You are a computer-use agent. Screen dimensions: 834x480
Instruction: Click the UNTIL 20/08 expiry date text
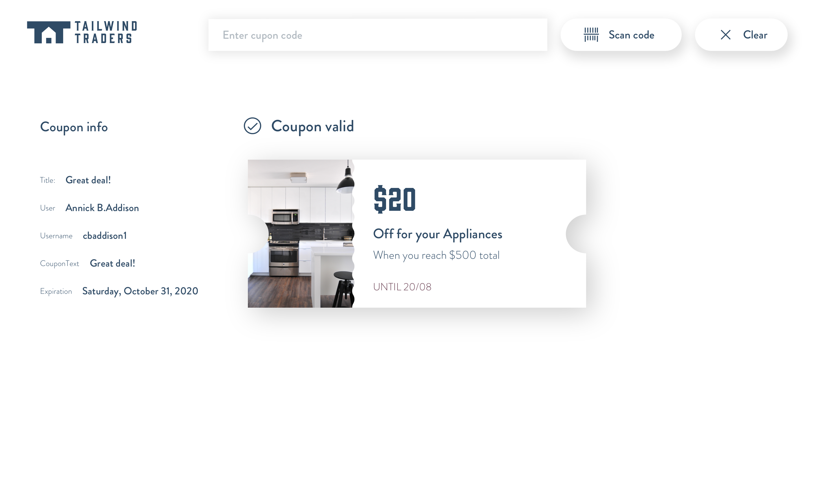(402, 286)
